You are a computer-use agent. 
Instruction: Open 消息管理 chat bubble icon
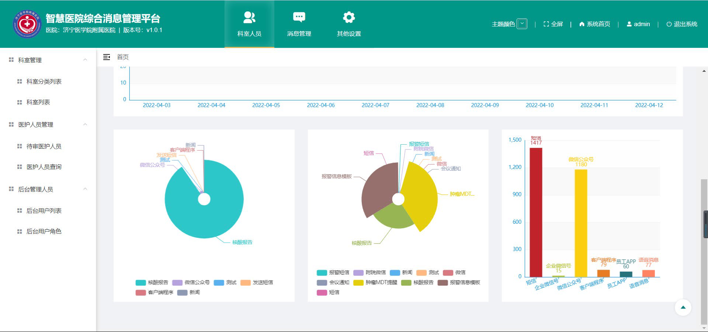click(299, 17)
